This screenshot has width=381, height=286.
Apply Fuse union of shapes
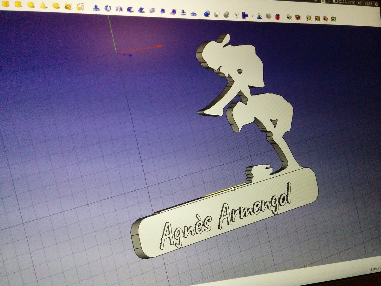click(226, 15)
